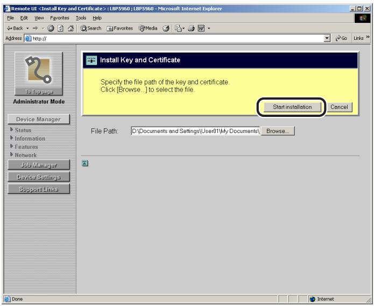The height and width of the screenshot is (306, 374).
Task: Click the IE title bar document icon
Action: coord(8,9)
